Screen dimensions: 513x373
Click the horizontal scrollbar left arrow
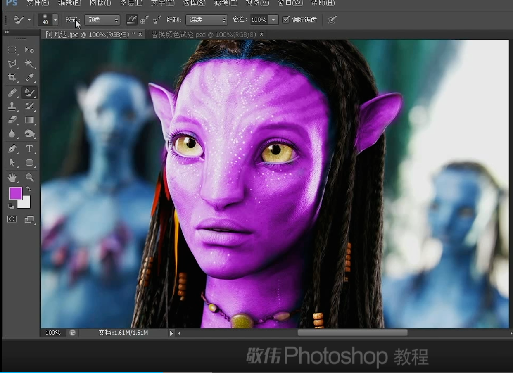(179, 333)
